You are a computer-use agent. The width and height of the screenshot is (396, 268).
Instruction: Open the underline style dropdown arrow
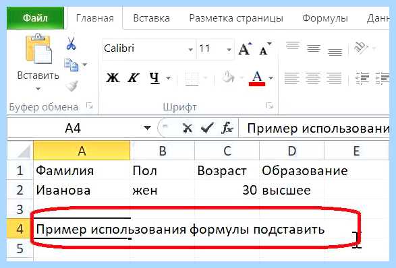(x=168, y=78)
